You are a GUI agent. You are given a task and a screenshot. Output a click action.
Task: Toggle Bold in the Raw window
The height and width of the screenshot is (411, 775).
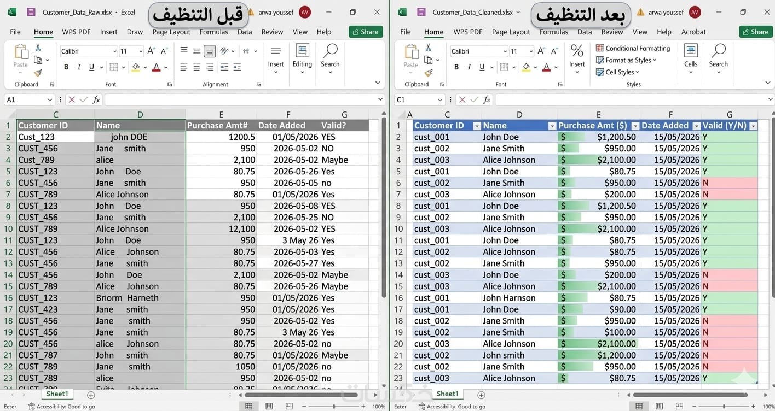point(66,67)
